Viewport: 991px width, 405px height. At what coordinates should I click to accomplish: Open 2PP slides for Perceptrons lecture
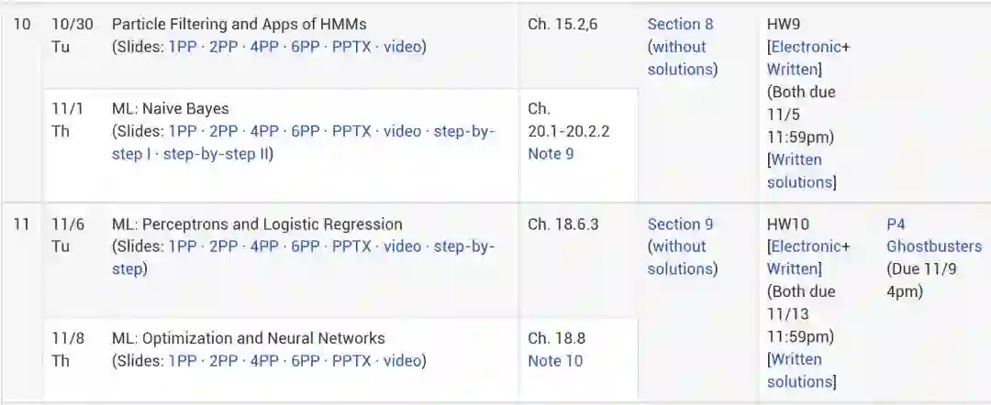click(x=224, y=246)
